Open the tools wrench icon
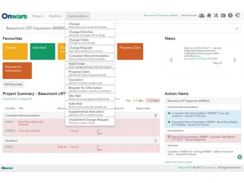The image size is (244, 183). tap(216, 16)
